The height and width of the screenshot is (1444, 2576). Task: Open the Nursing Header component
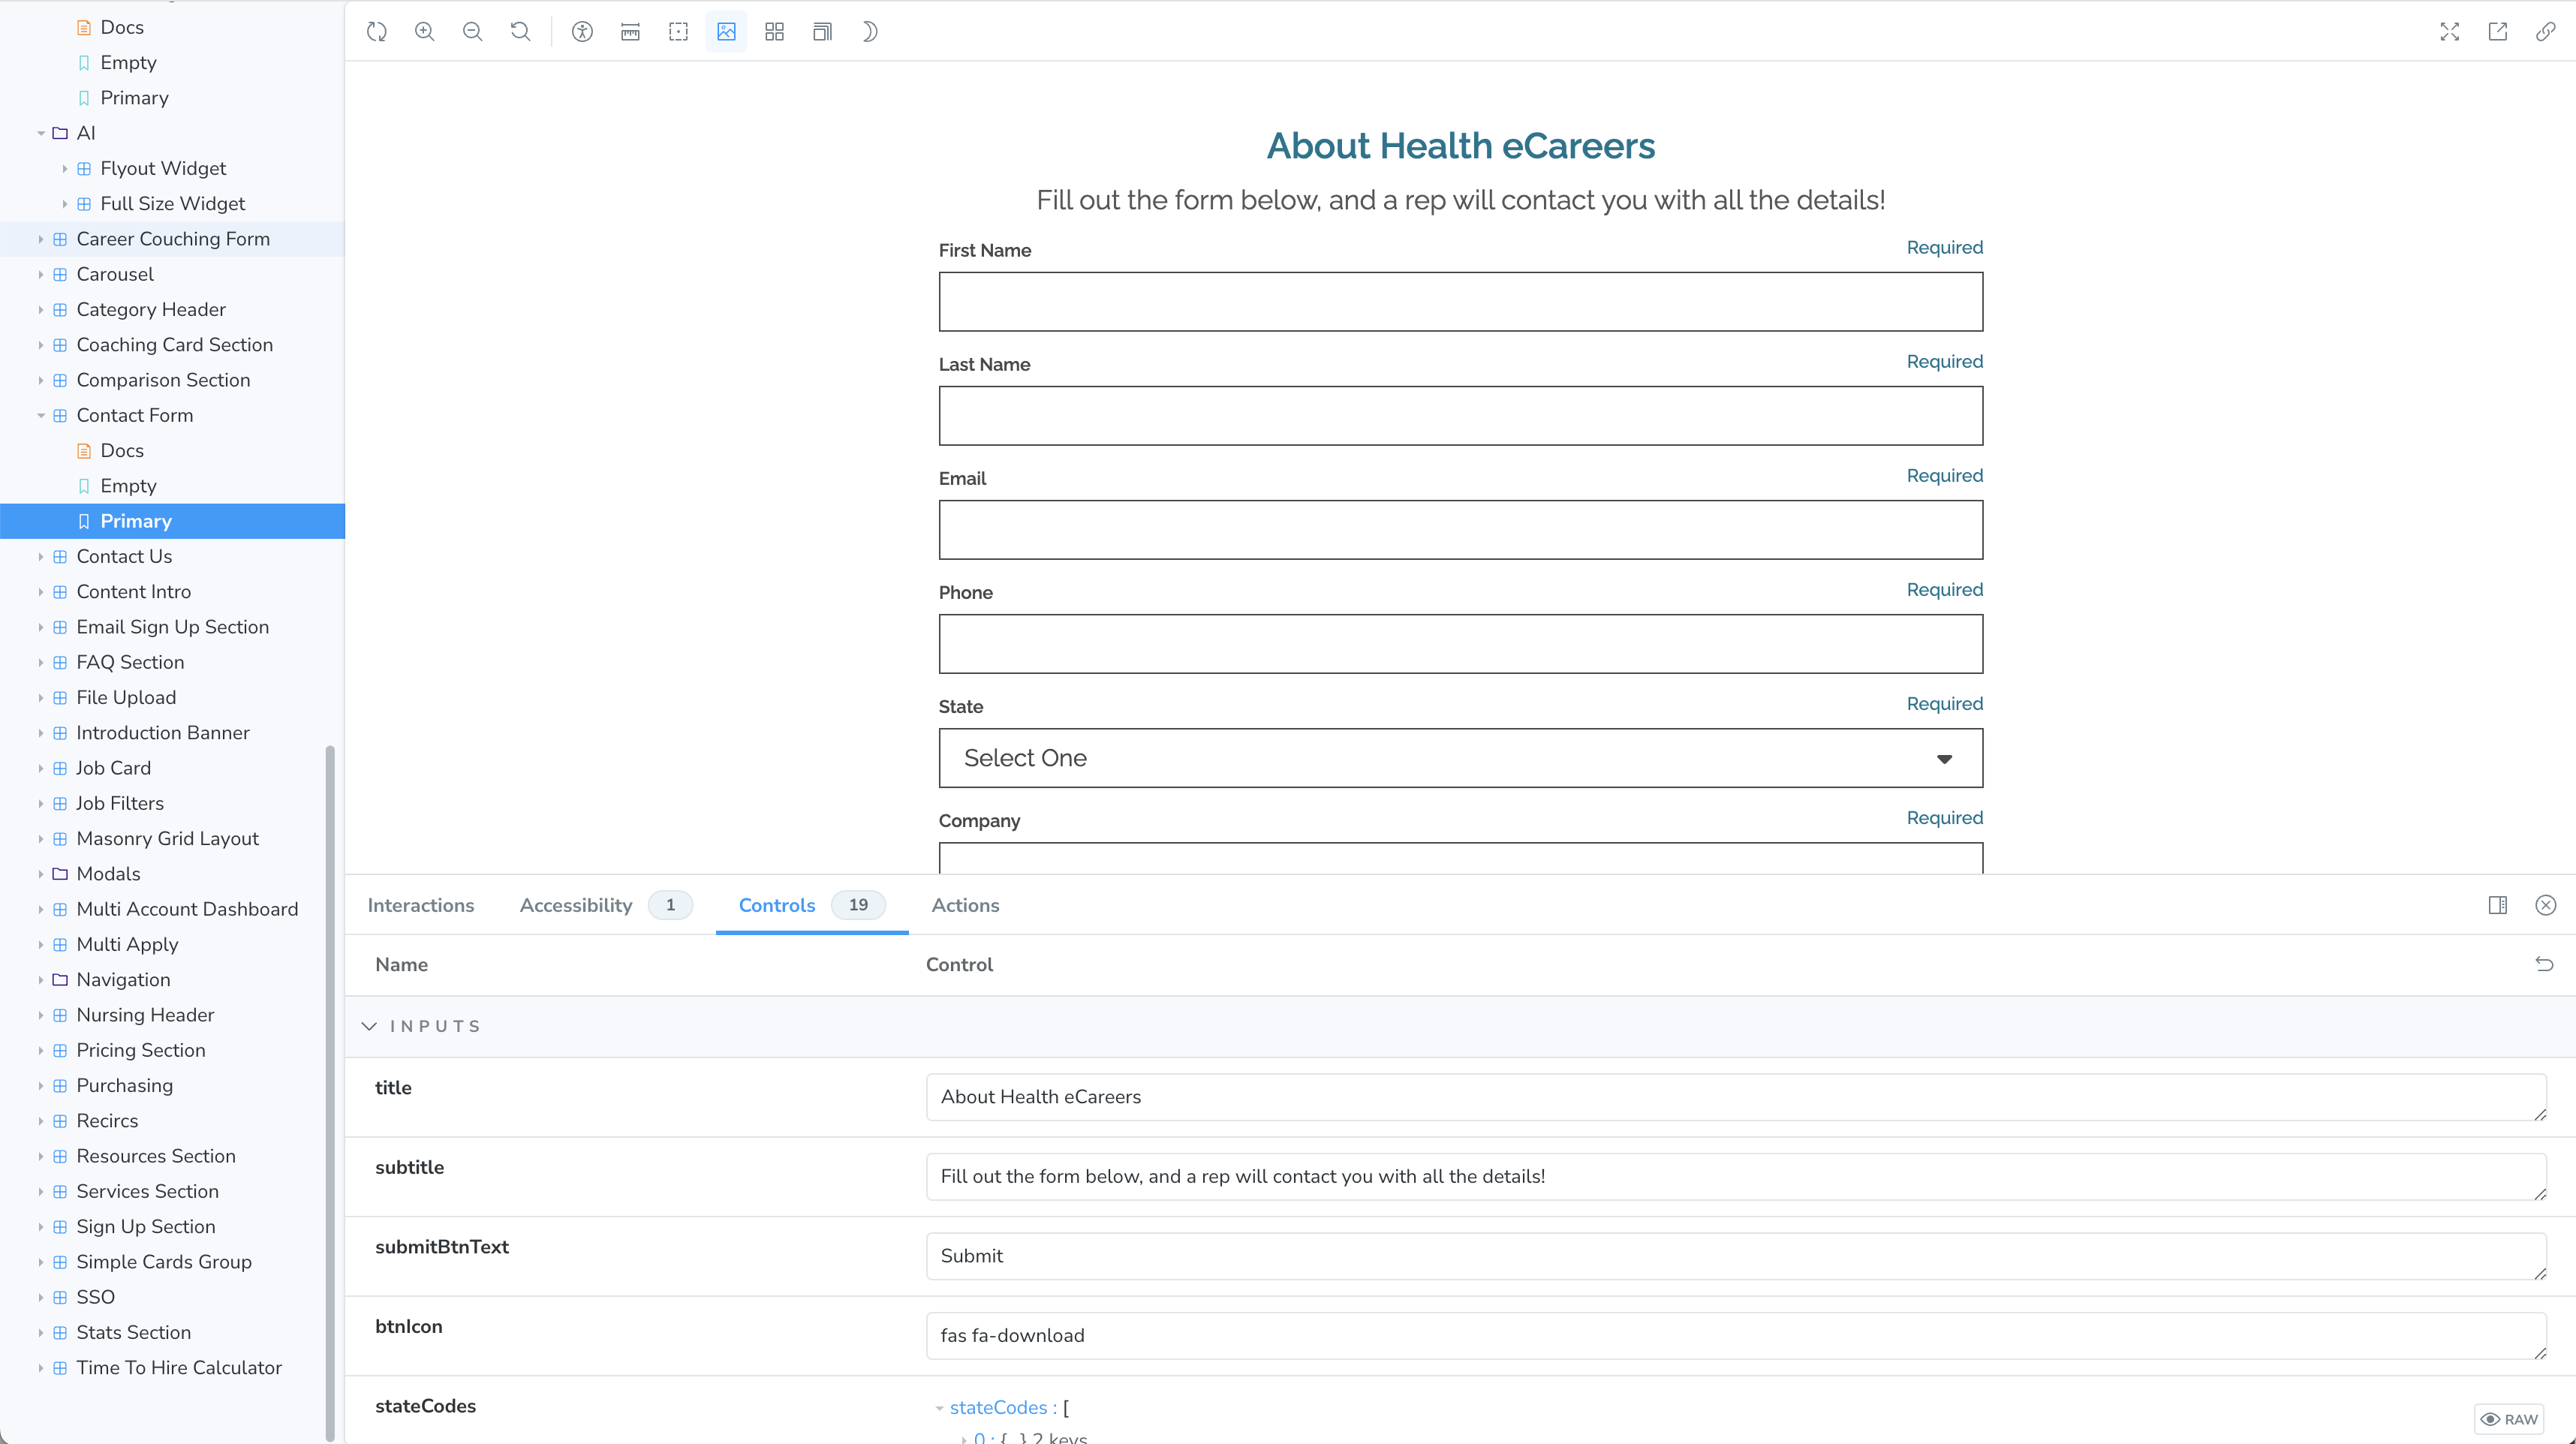click(x=145, y=1015)
